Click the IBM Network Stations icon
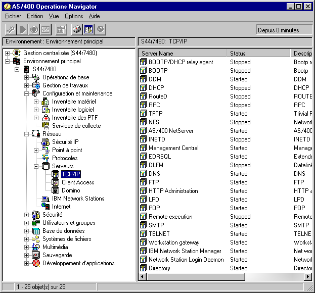This screenshot has height=293, width=315. 46,199
